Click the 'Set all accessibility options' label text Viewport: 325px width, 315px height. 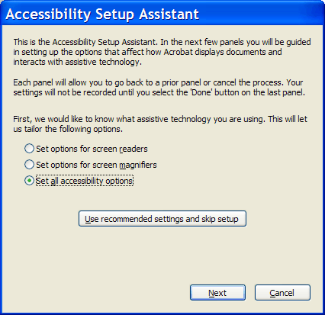pyautogui.click(x=85, y=181)
